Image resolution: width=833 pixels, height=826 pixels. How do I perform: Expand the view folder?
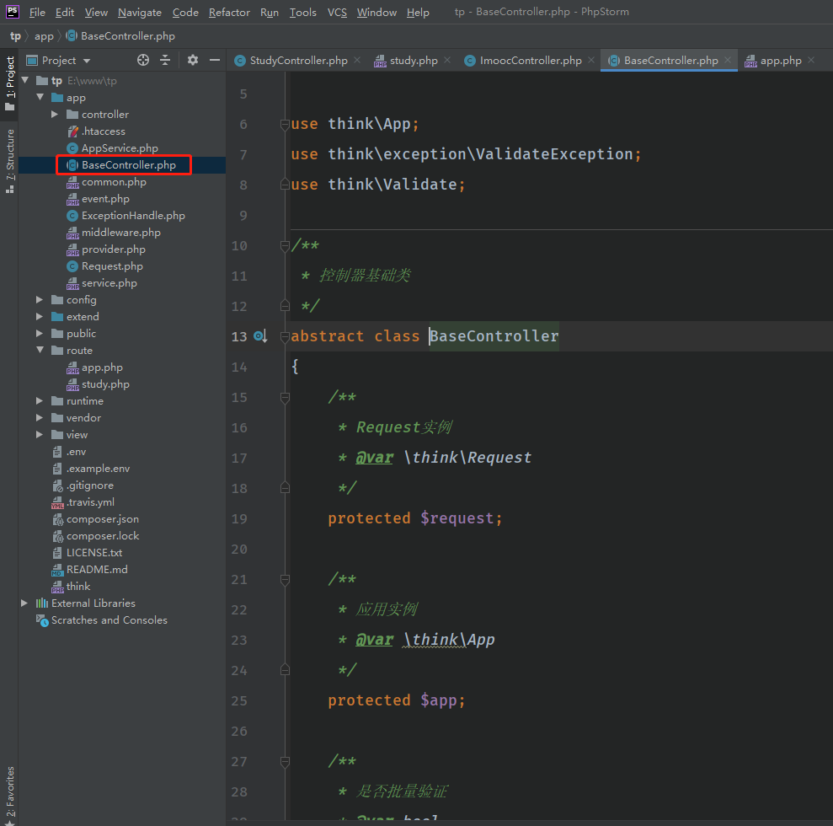pos(40,435)
